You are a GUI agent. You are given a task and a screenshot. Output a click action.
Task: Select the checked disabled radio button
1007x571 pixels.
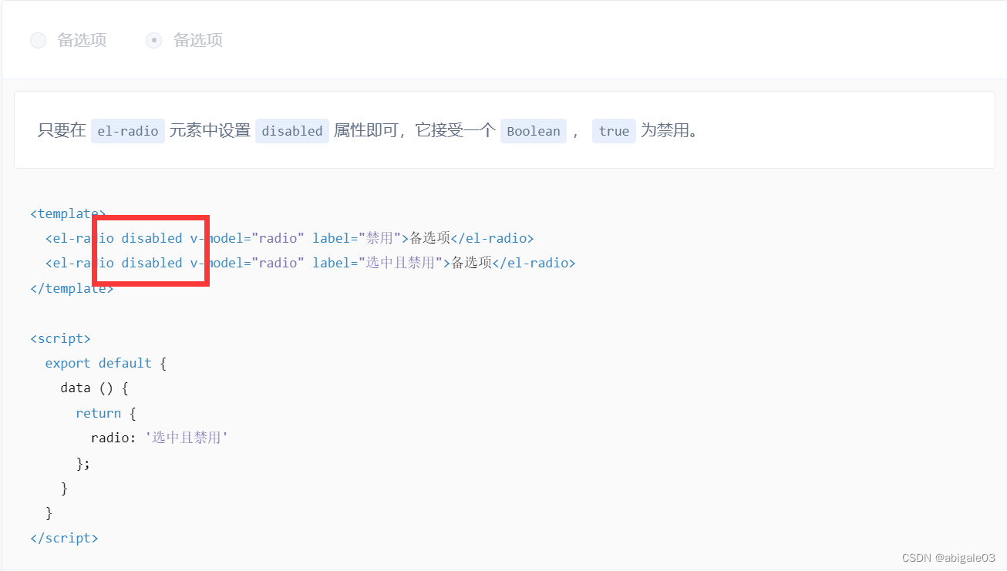point(154,41)
